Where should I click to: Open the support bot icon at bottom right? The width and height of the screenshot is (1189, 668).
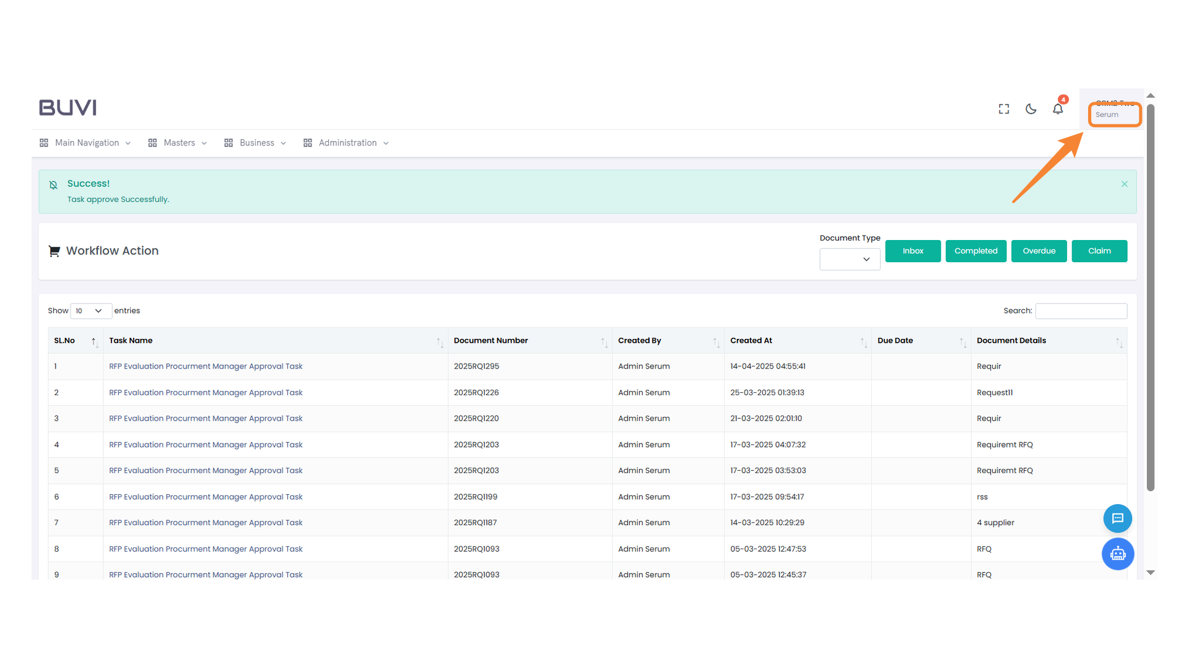pos(1118,554)
